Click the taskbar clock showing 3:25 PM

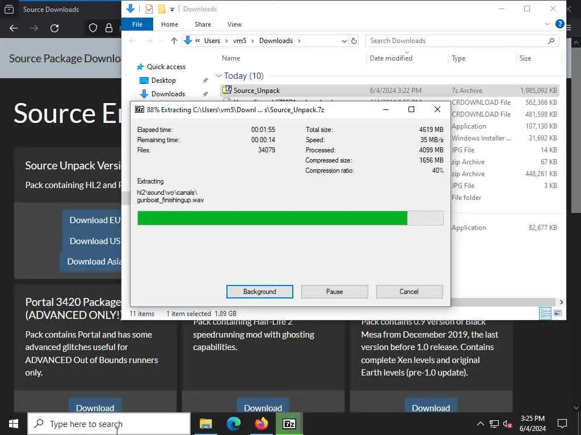point(532,424)
